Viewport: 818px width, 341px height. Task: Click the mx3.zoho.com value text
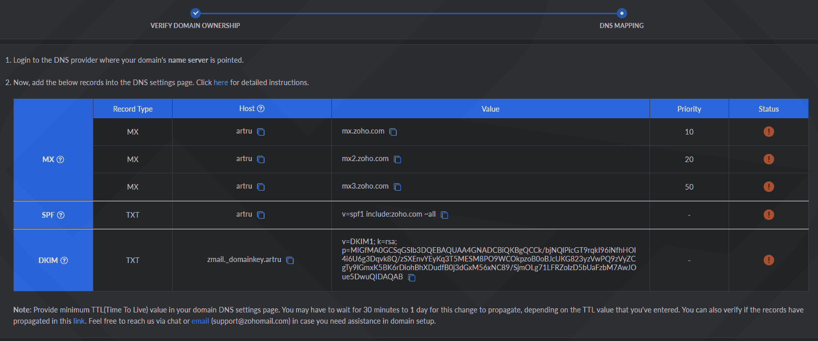365,186
